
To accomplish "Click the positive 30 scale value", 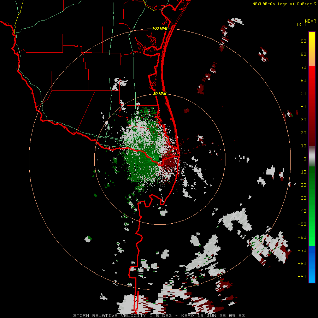I will (x=304, y=120).
